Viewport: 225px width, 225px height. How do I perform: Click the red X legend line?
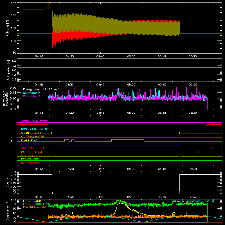coord(33,6)
